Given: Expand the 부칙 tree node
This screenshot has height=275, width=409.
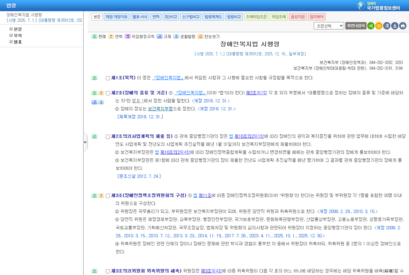Looking at the screenshot, I should click(11, 35).
